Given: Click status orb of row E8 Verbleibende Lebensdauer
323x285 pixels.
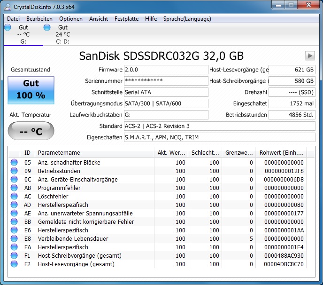Looking at the screenshot, I should (14, 238).
